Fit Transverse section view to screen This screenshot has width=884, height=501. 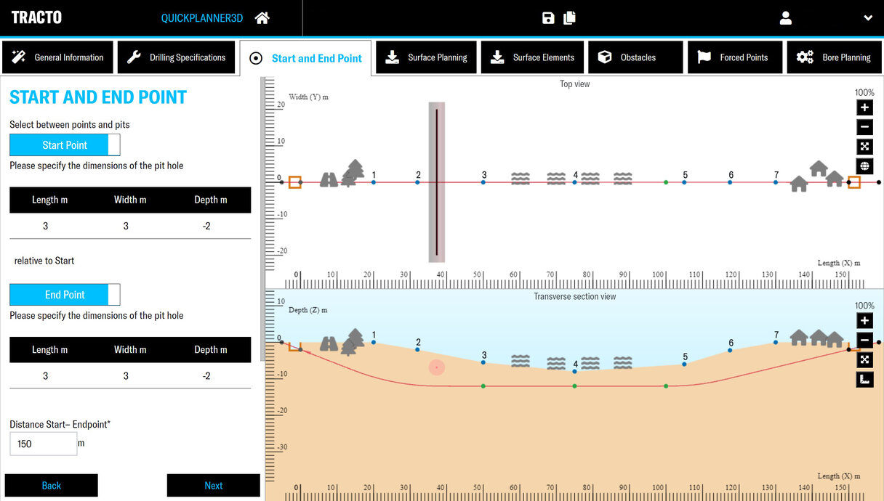coord(864,359)
